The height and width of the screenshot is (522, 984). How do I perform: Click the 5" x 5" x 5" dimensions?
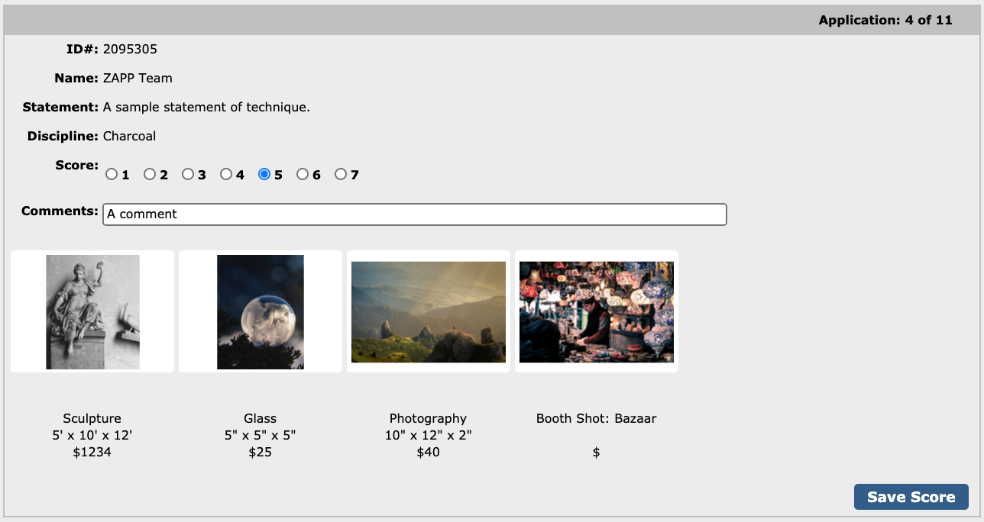(260, 435)
